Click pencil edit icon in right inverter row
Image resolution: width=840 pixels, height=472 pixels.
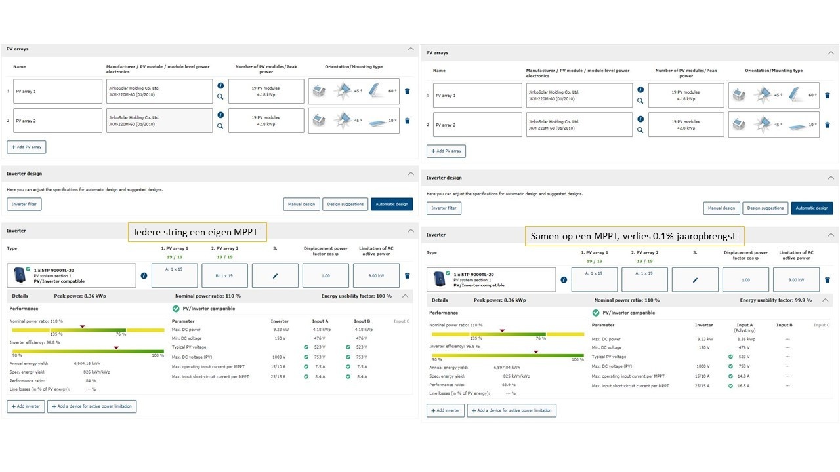pyautogui.click(x=695, y=280)
